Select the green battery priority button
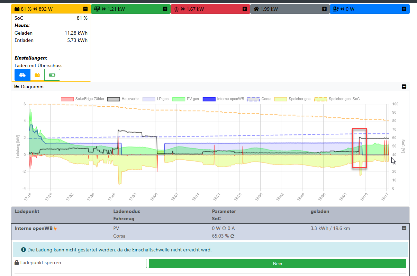The width and height of the screenshot is (417, 276). pyautogui.click(x=52, y=75)
